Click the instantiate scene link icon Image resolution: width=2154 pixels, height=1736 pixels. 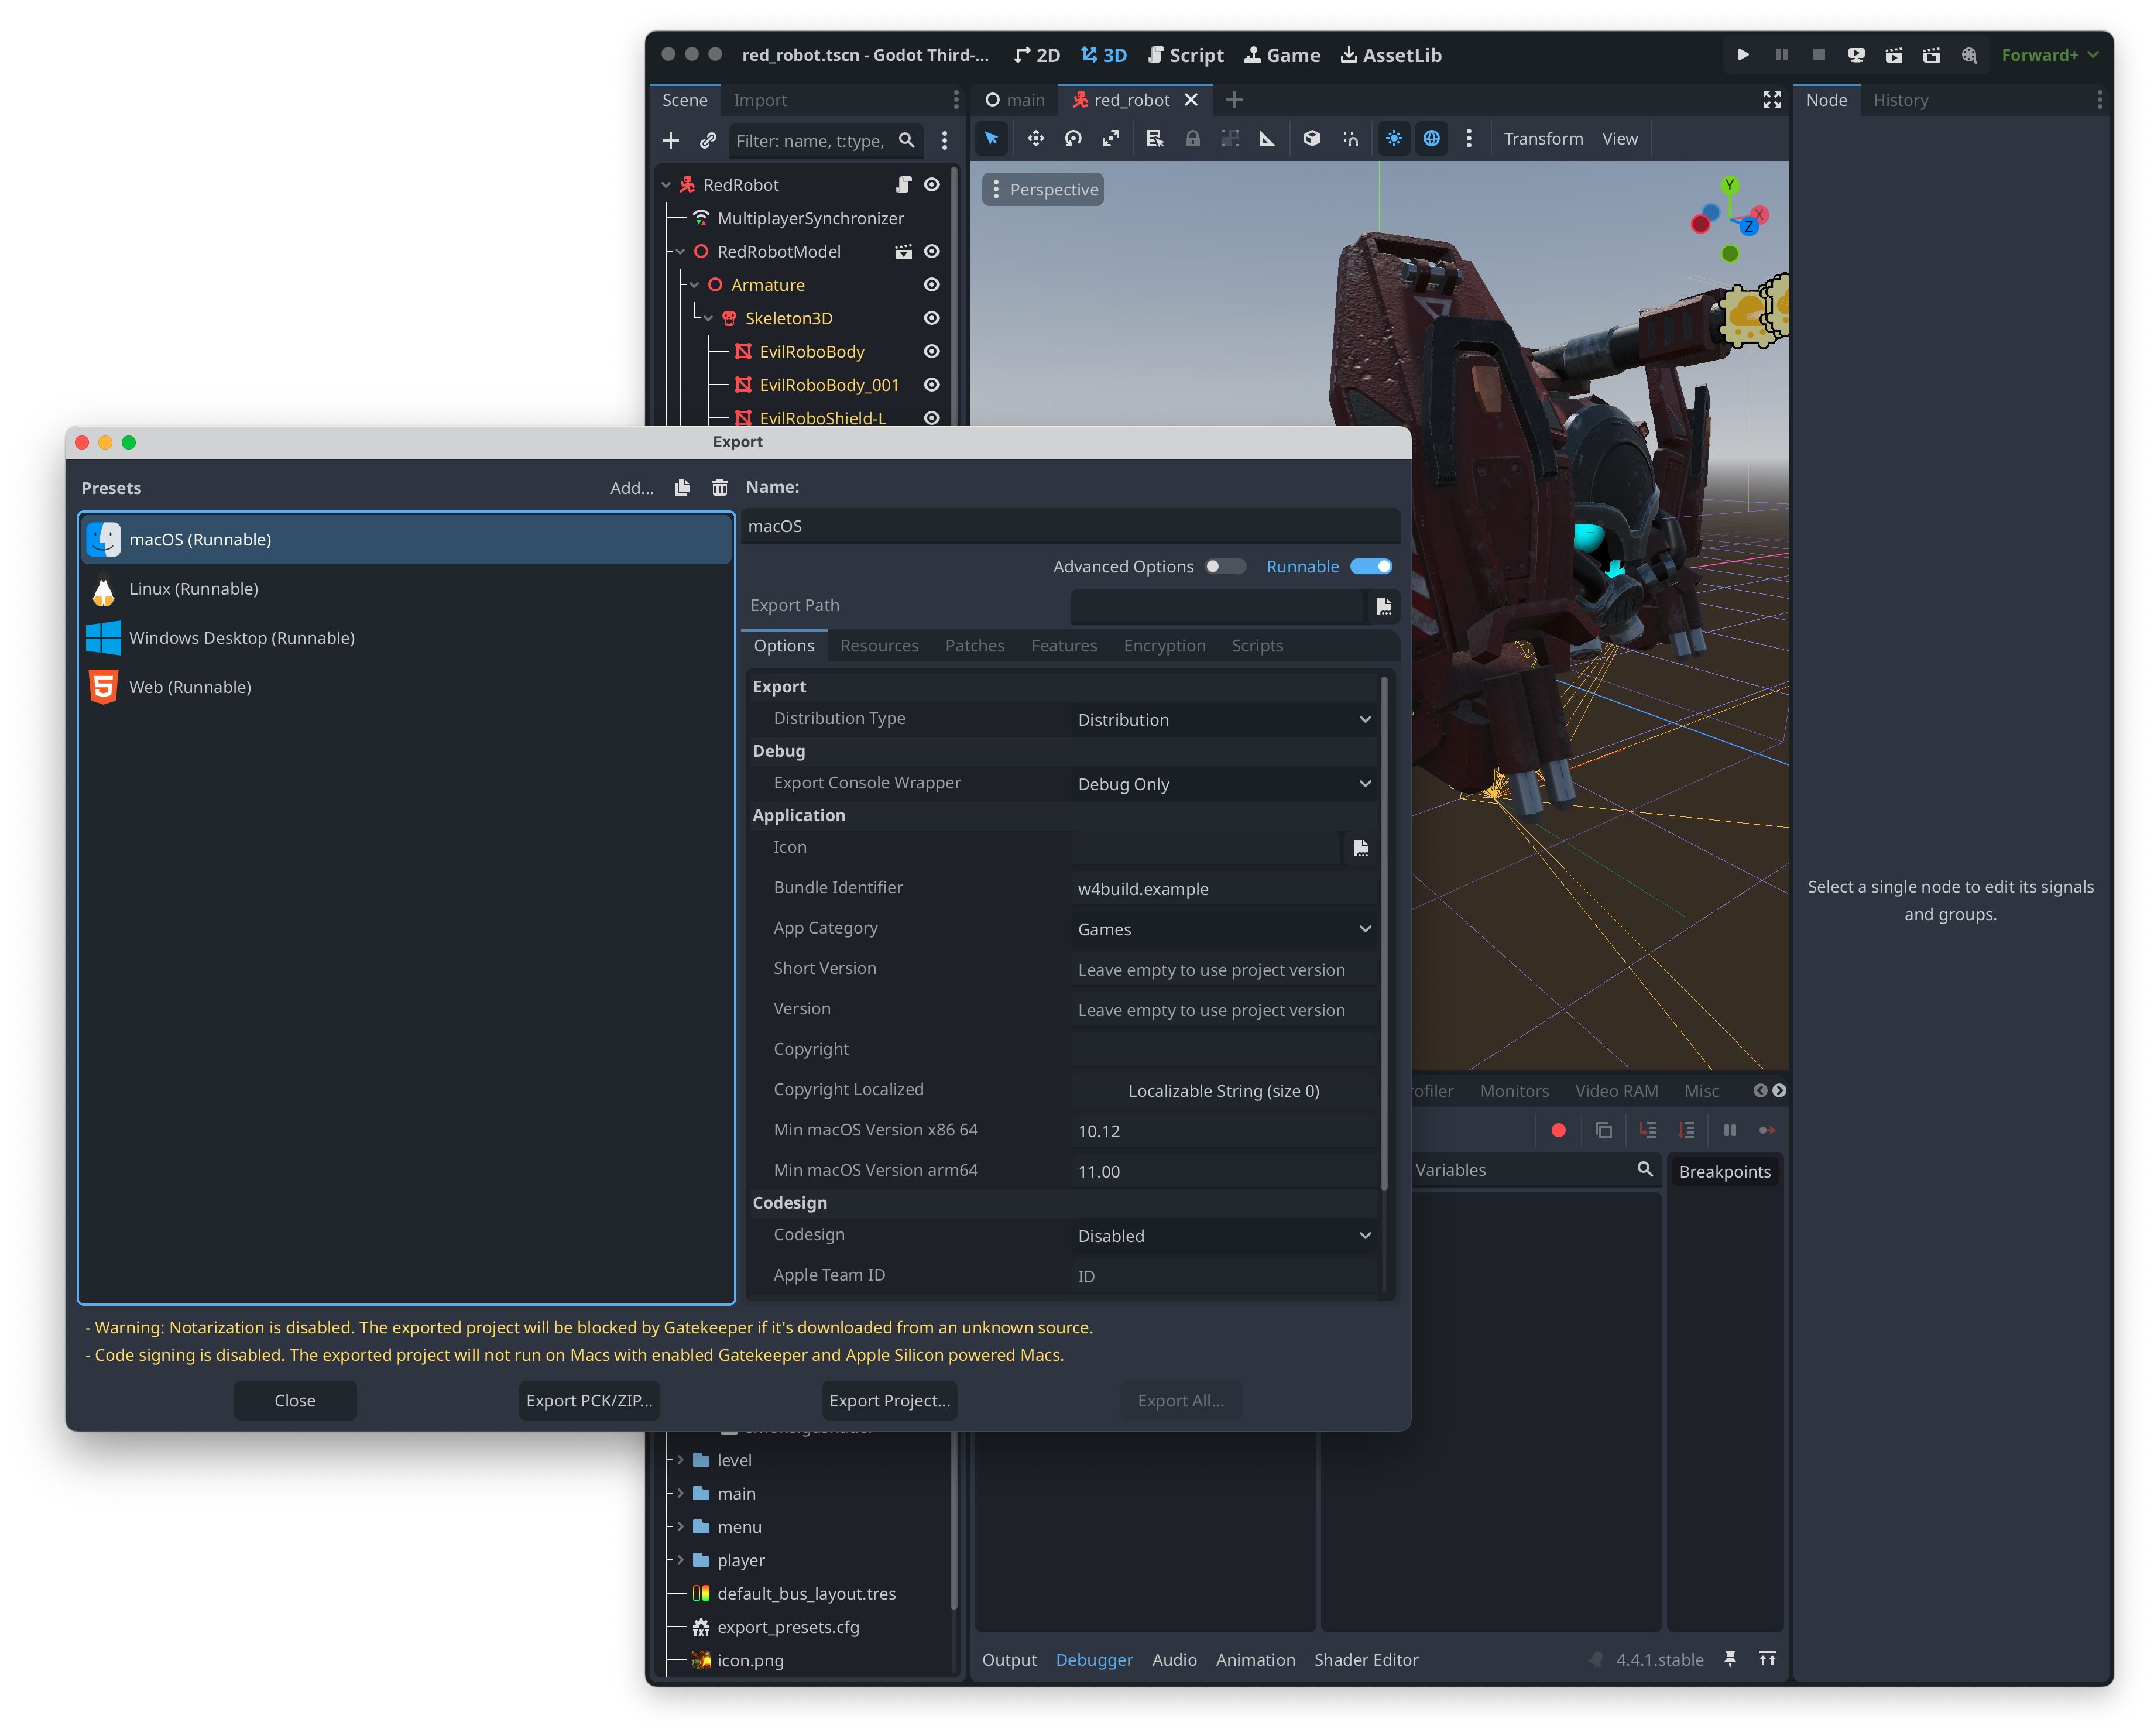click(x=708, y=141)
